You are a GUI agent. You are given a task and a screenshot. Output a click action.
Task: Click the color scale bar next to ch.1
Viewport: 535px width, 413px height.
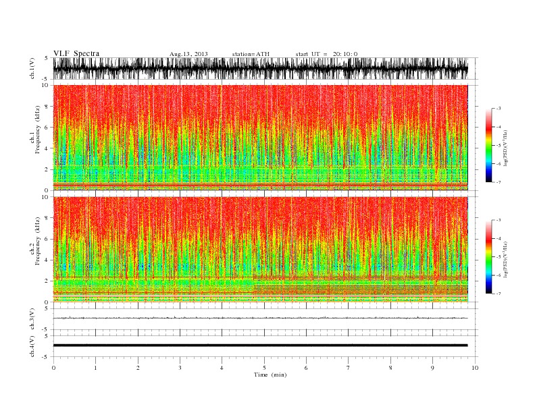pyautogui.click(x=488, y=146)
